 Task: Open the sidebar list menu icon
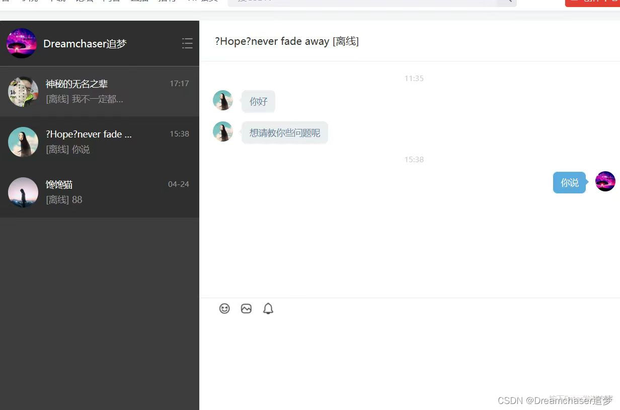tap(187, 43)
